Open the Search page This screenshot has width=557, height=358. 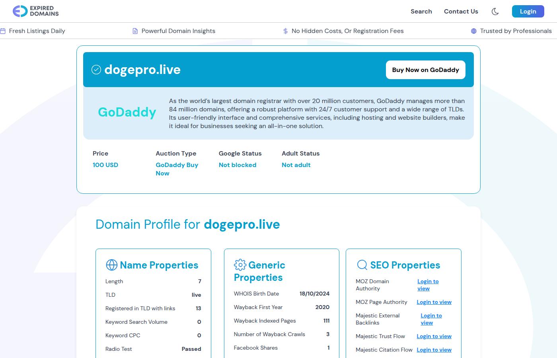pos(421,12)
